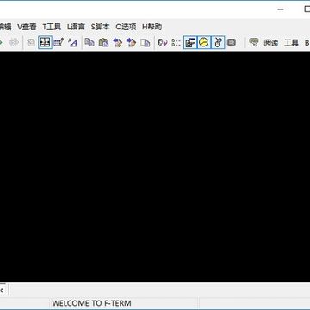
Task: Click the WELCOME TO F-TERM status text
Action: coord(91,303)
